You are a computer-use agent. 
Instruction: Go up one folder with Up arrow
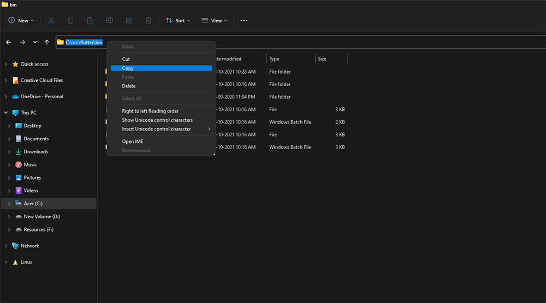pyautogui.click(x=47, y=42)
